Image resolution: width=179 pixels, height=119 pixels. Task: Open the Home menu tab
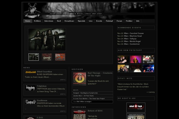tap(28, 21)
